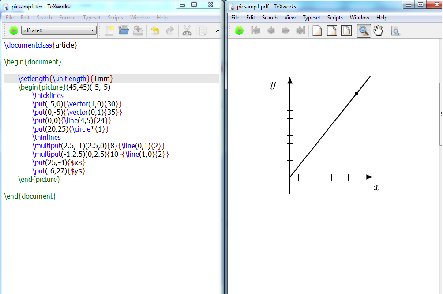Open View menu in PDF window
The height and width of the screenshot is (294, 443).
pyautogui.click(x=290, y=18)
